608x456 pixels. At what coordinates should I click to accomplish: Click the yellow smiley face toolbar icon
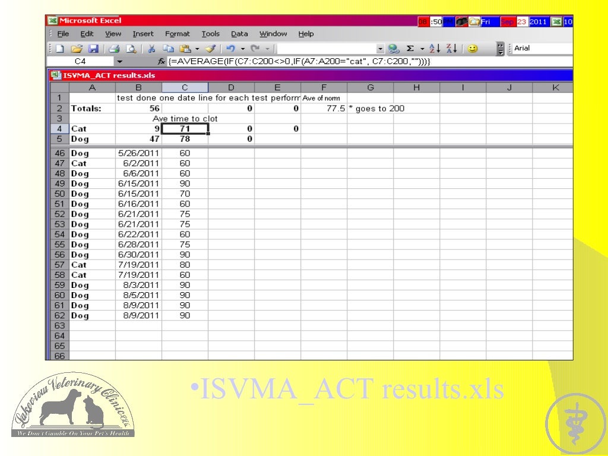(x=472, y=49)
